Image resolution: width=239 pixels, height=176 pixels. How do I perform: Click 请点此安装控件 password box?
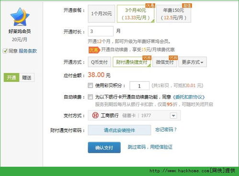pyautogui.click(x=119, y=130)
